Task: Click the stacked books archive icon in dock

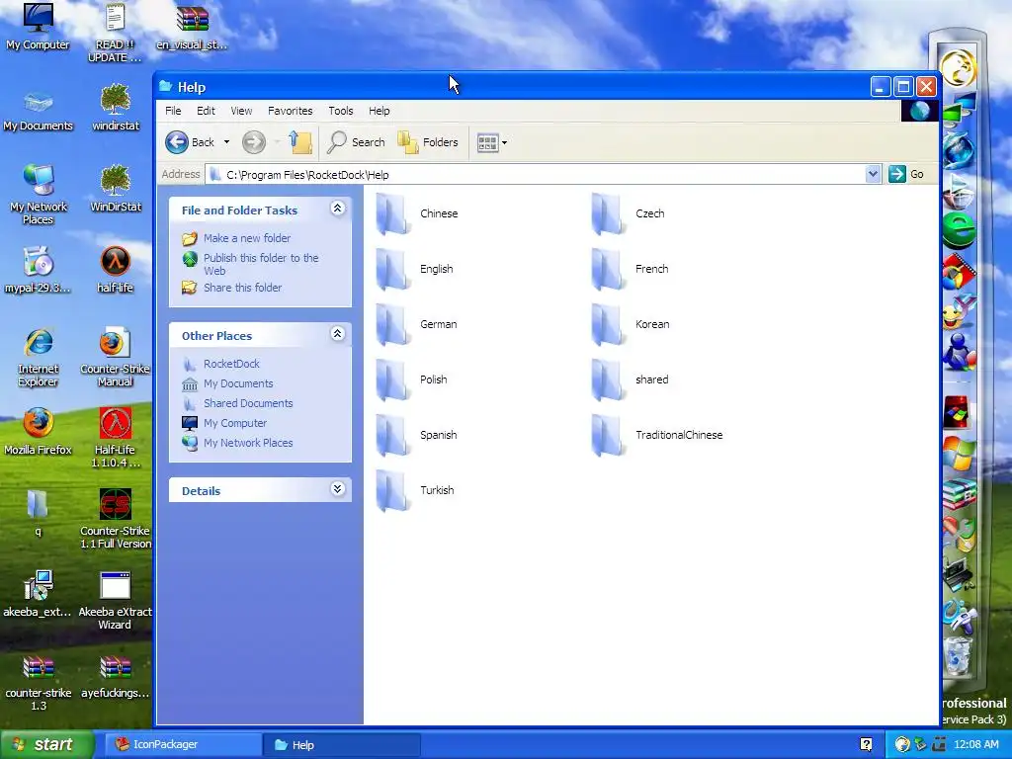Action: 959,494
